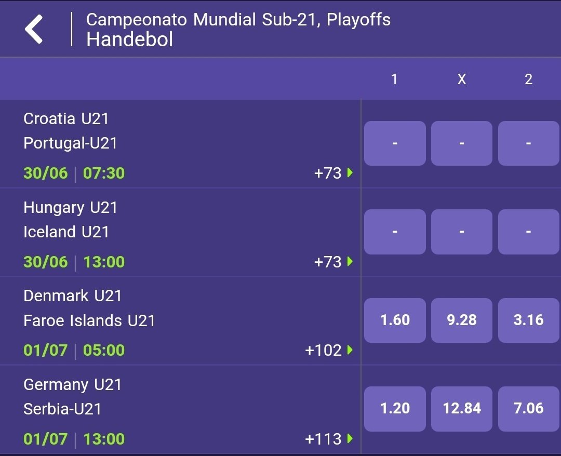The image size is (561, 456).
Task: Click away win odds for Portugal-U21
Action: [528, 143]
